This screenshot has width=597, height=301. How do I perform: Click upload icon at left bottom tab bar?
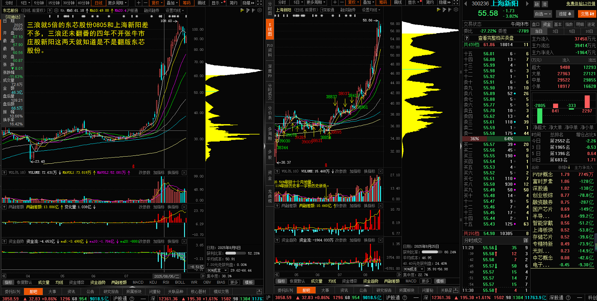coord(259,292)
